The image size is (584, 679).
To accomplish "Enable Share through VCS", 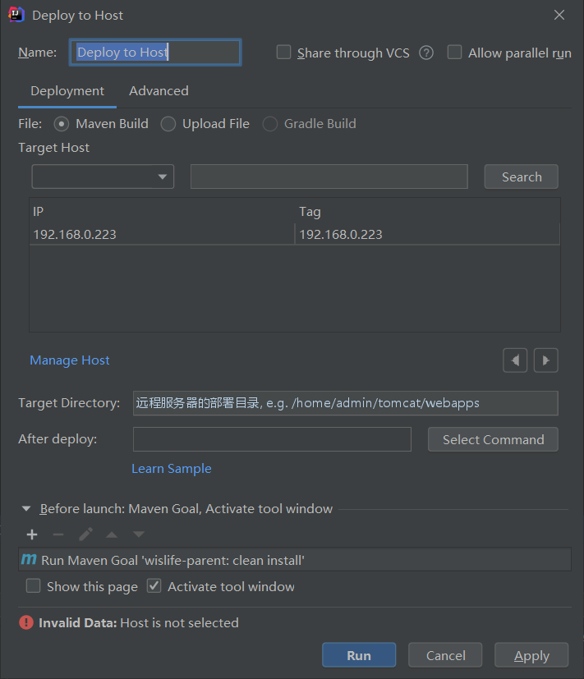I will [283, 52].
